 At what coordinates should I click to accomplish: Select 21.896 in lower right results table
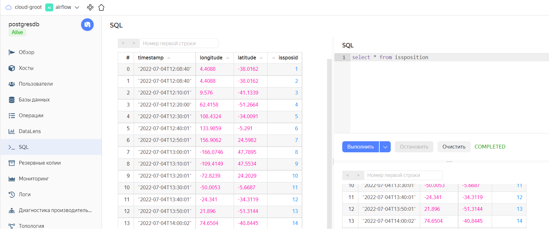click(x=432, y=209)
